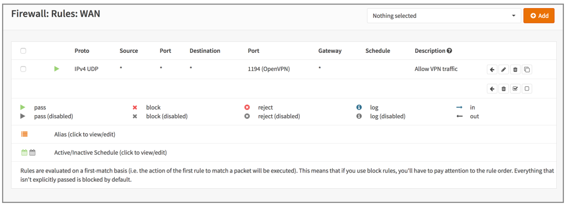Screen dimensions: 567x204
Task: Click the clone icon for Allow VPN traffic rule
Action: click(x=527, y=70)
